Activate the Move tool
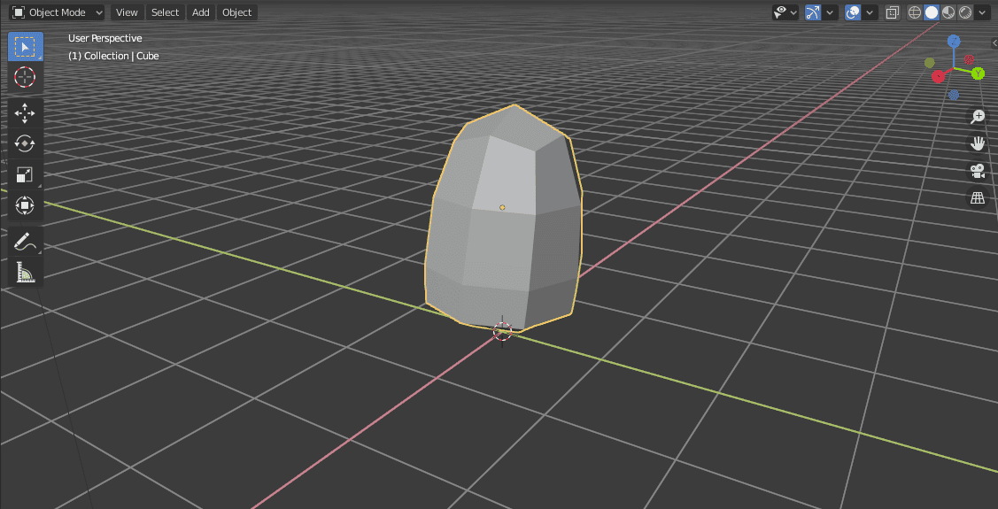 click(x=25, y=114)
